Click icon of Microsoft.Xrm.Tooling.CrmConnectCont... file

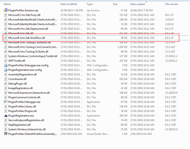click(6, 47)
